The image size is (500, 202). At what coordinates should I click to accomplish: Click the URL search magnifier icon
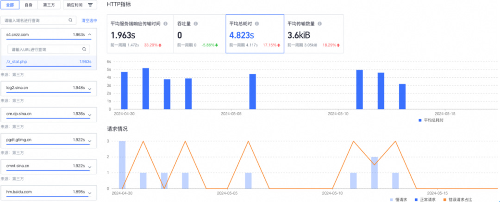pos(84,49)
